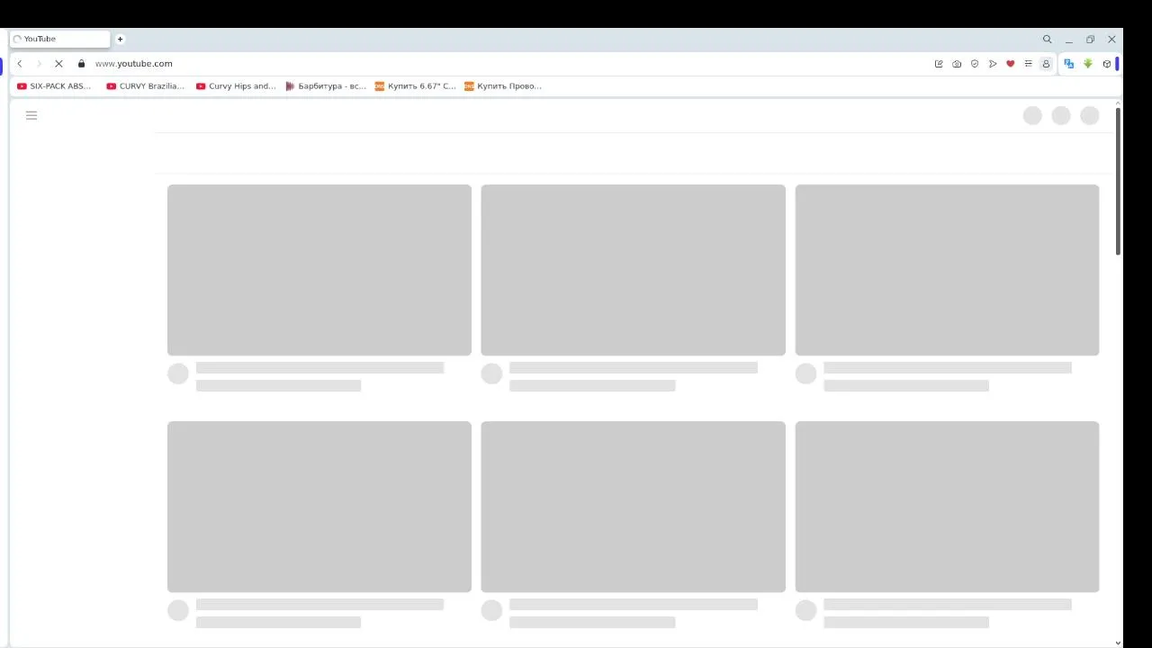Open the Купить Прово bookmark

click(x=503, y=86)
